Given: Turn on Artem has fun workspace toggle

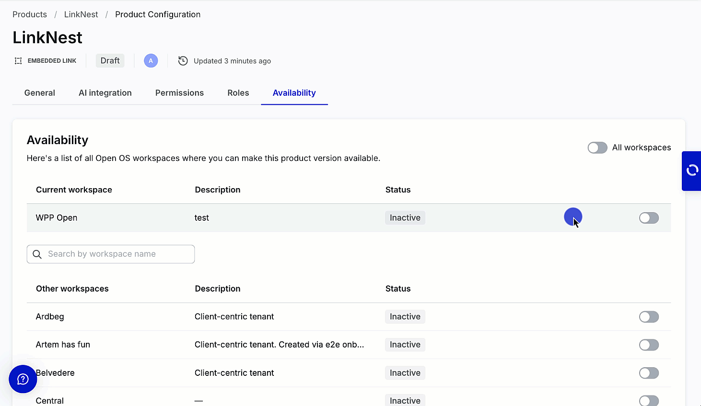Looking at the screenshot, I should point(648,345).
